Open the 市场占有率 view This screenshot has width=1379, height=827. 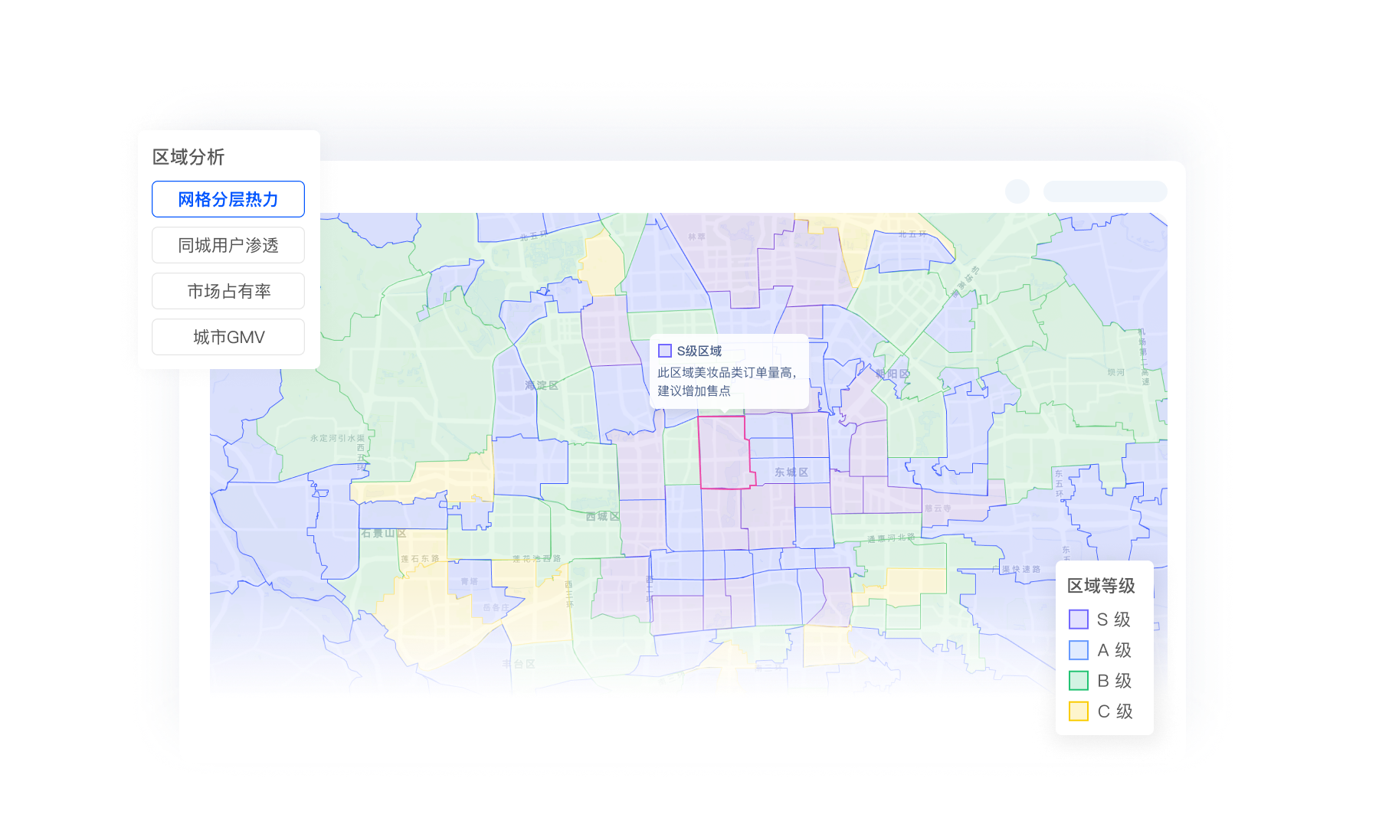(x=228, y=291)
